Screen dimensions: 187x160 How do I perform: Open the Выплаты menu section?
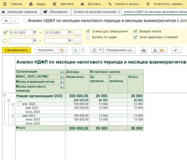tap(94, 4)
